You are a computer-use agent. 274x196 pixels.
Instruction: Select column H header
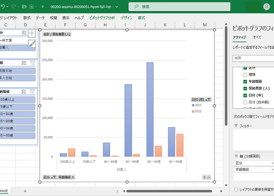(x=105, y=25)
